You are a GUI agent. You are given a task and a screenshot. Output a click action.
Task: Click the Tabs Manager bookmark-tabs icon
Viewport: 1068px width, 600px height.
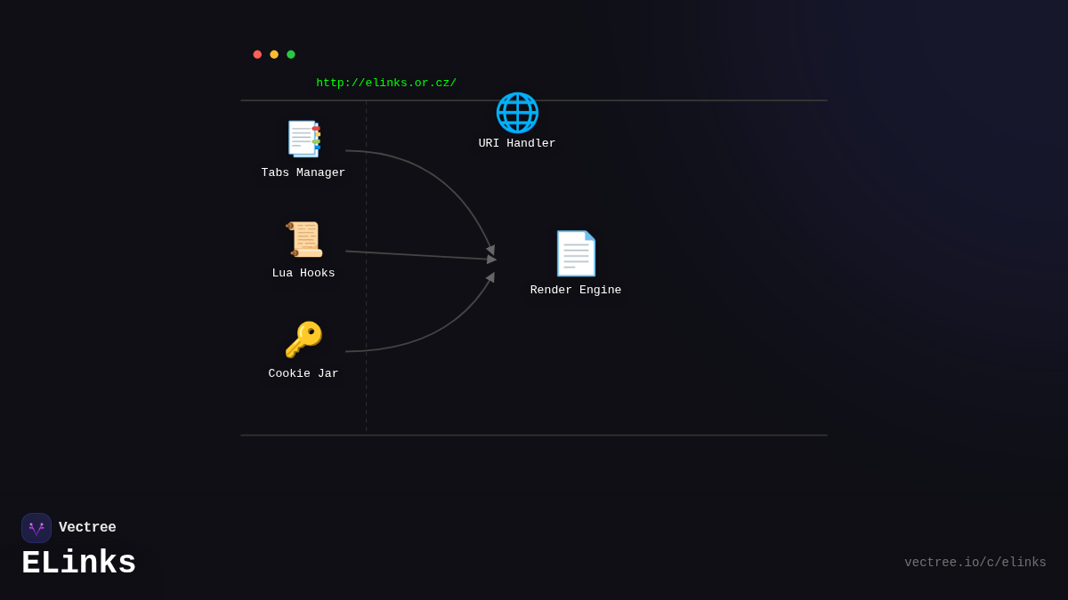coord(303,139)
